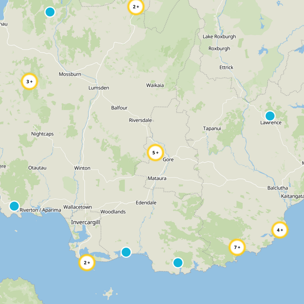
Task: Expand the 2+ cluster at the top of the map
Action: (x=136, y=6)
